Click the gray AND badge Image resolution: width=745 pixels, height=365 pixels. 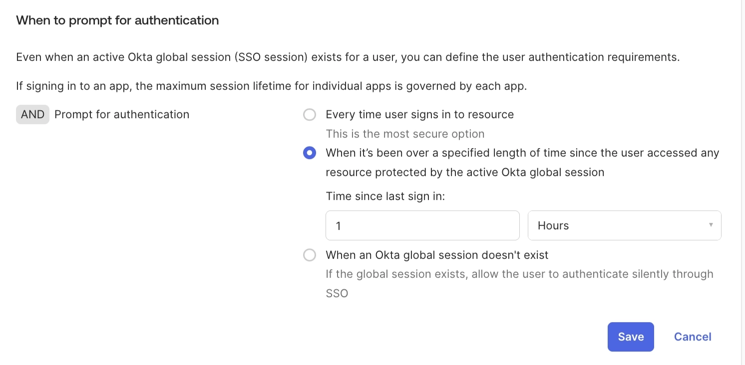[x=32, y=114]
